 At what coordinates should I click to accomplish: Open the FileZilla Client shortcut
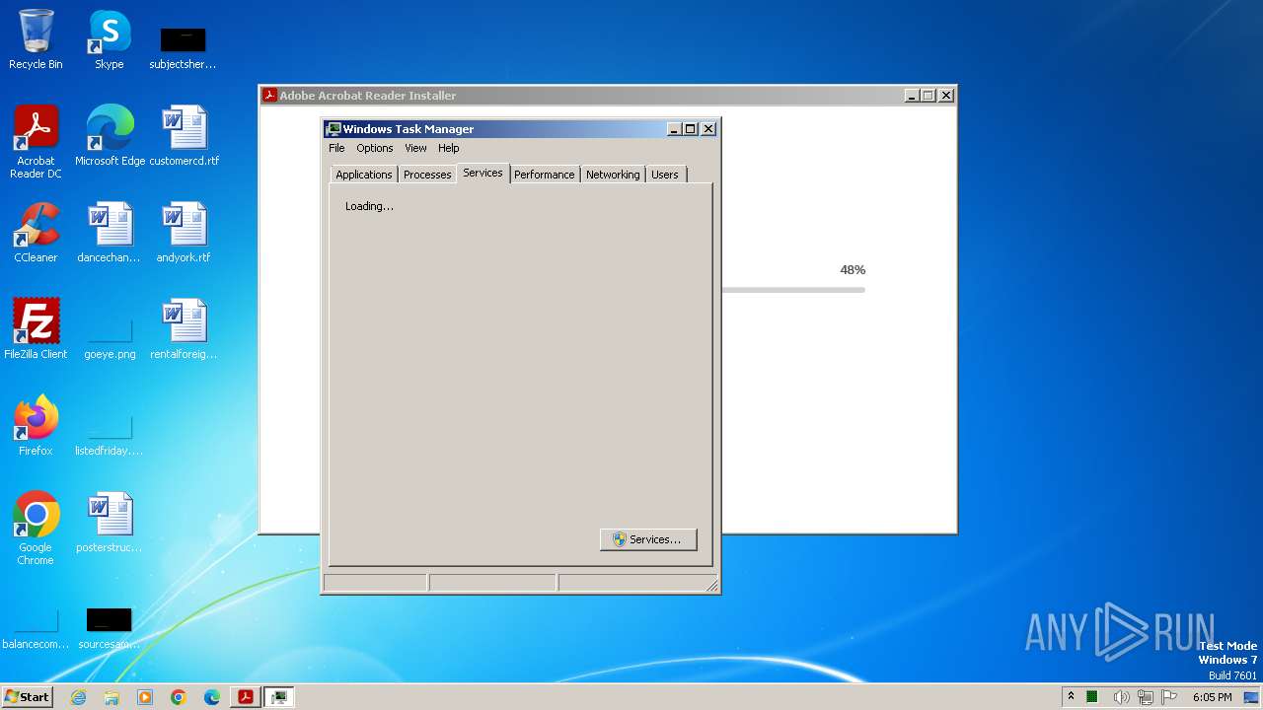pos(36,329)
